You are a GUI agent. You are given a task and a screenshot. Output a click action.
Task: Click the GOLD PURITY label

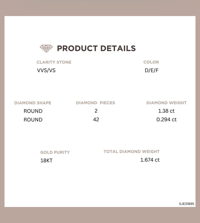tap(55, 152)
